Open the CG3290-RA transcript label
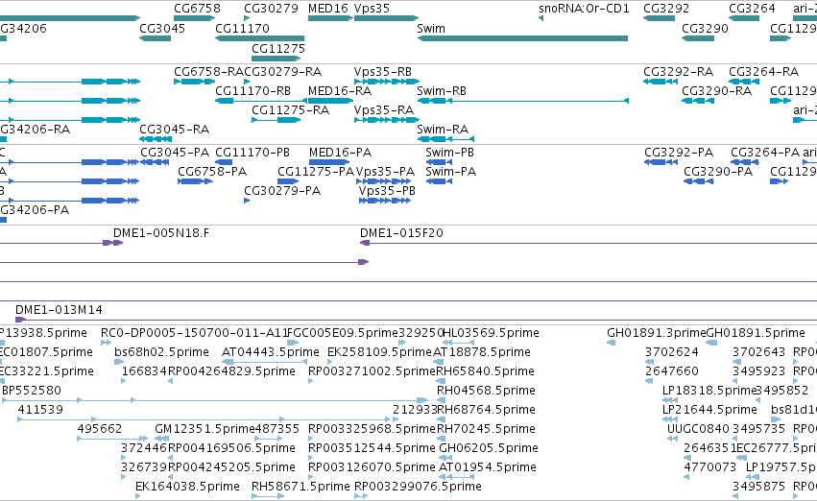Viewport: 817px width, 501px height. pyautogui.click(x=717, y=90)
